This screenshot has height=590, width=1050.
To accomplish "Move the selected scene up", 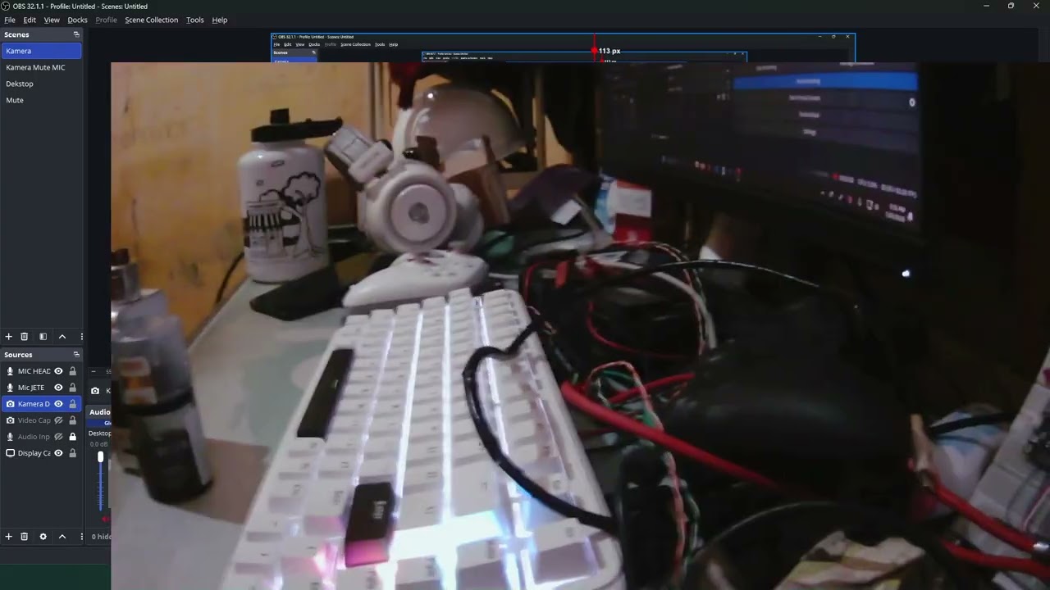I will coord(62,337).
